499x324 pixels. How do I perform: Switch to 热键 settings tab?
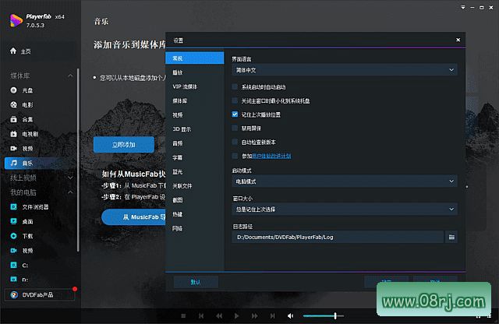[195, 214]
